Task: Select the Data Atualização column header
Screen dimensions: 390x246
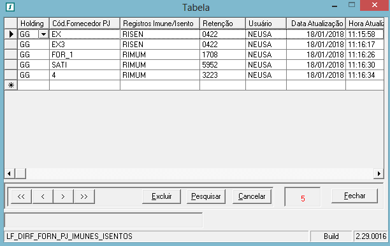Action: point(316,24)
